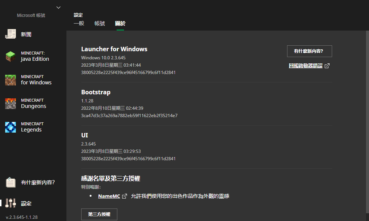
Task: Open 設定 label in sidebar
Action: coord(26,203)
